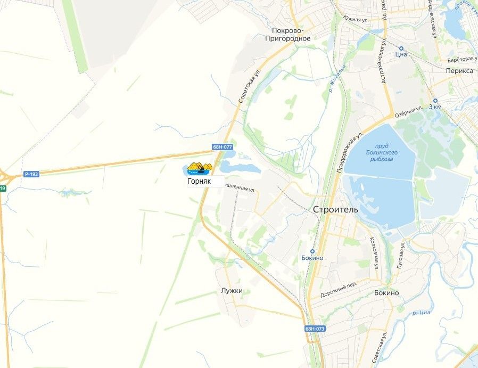Click the Бокино village name label

point(386,293)
